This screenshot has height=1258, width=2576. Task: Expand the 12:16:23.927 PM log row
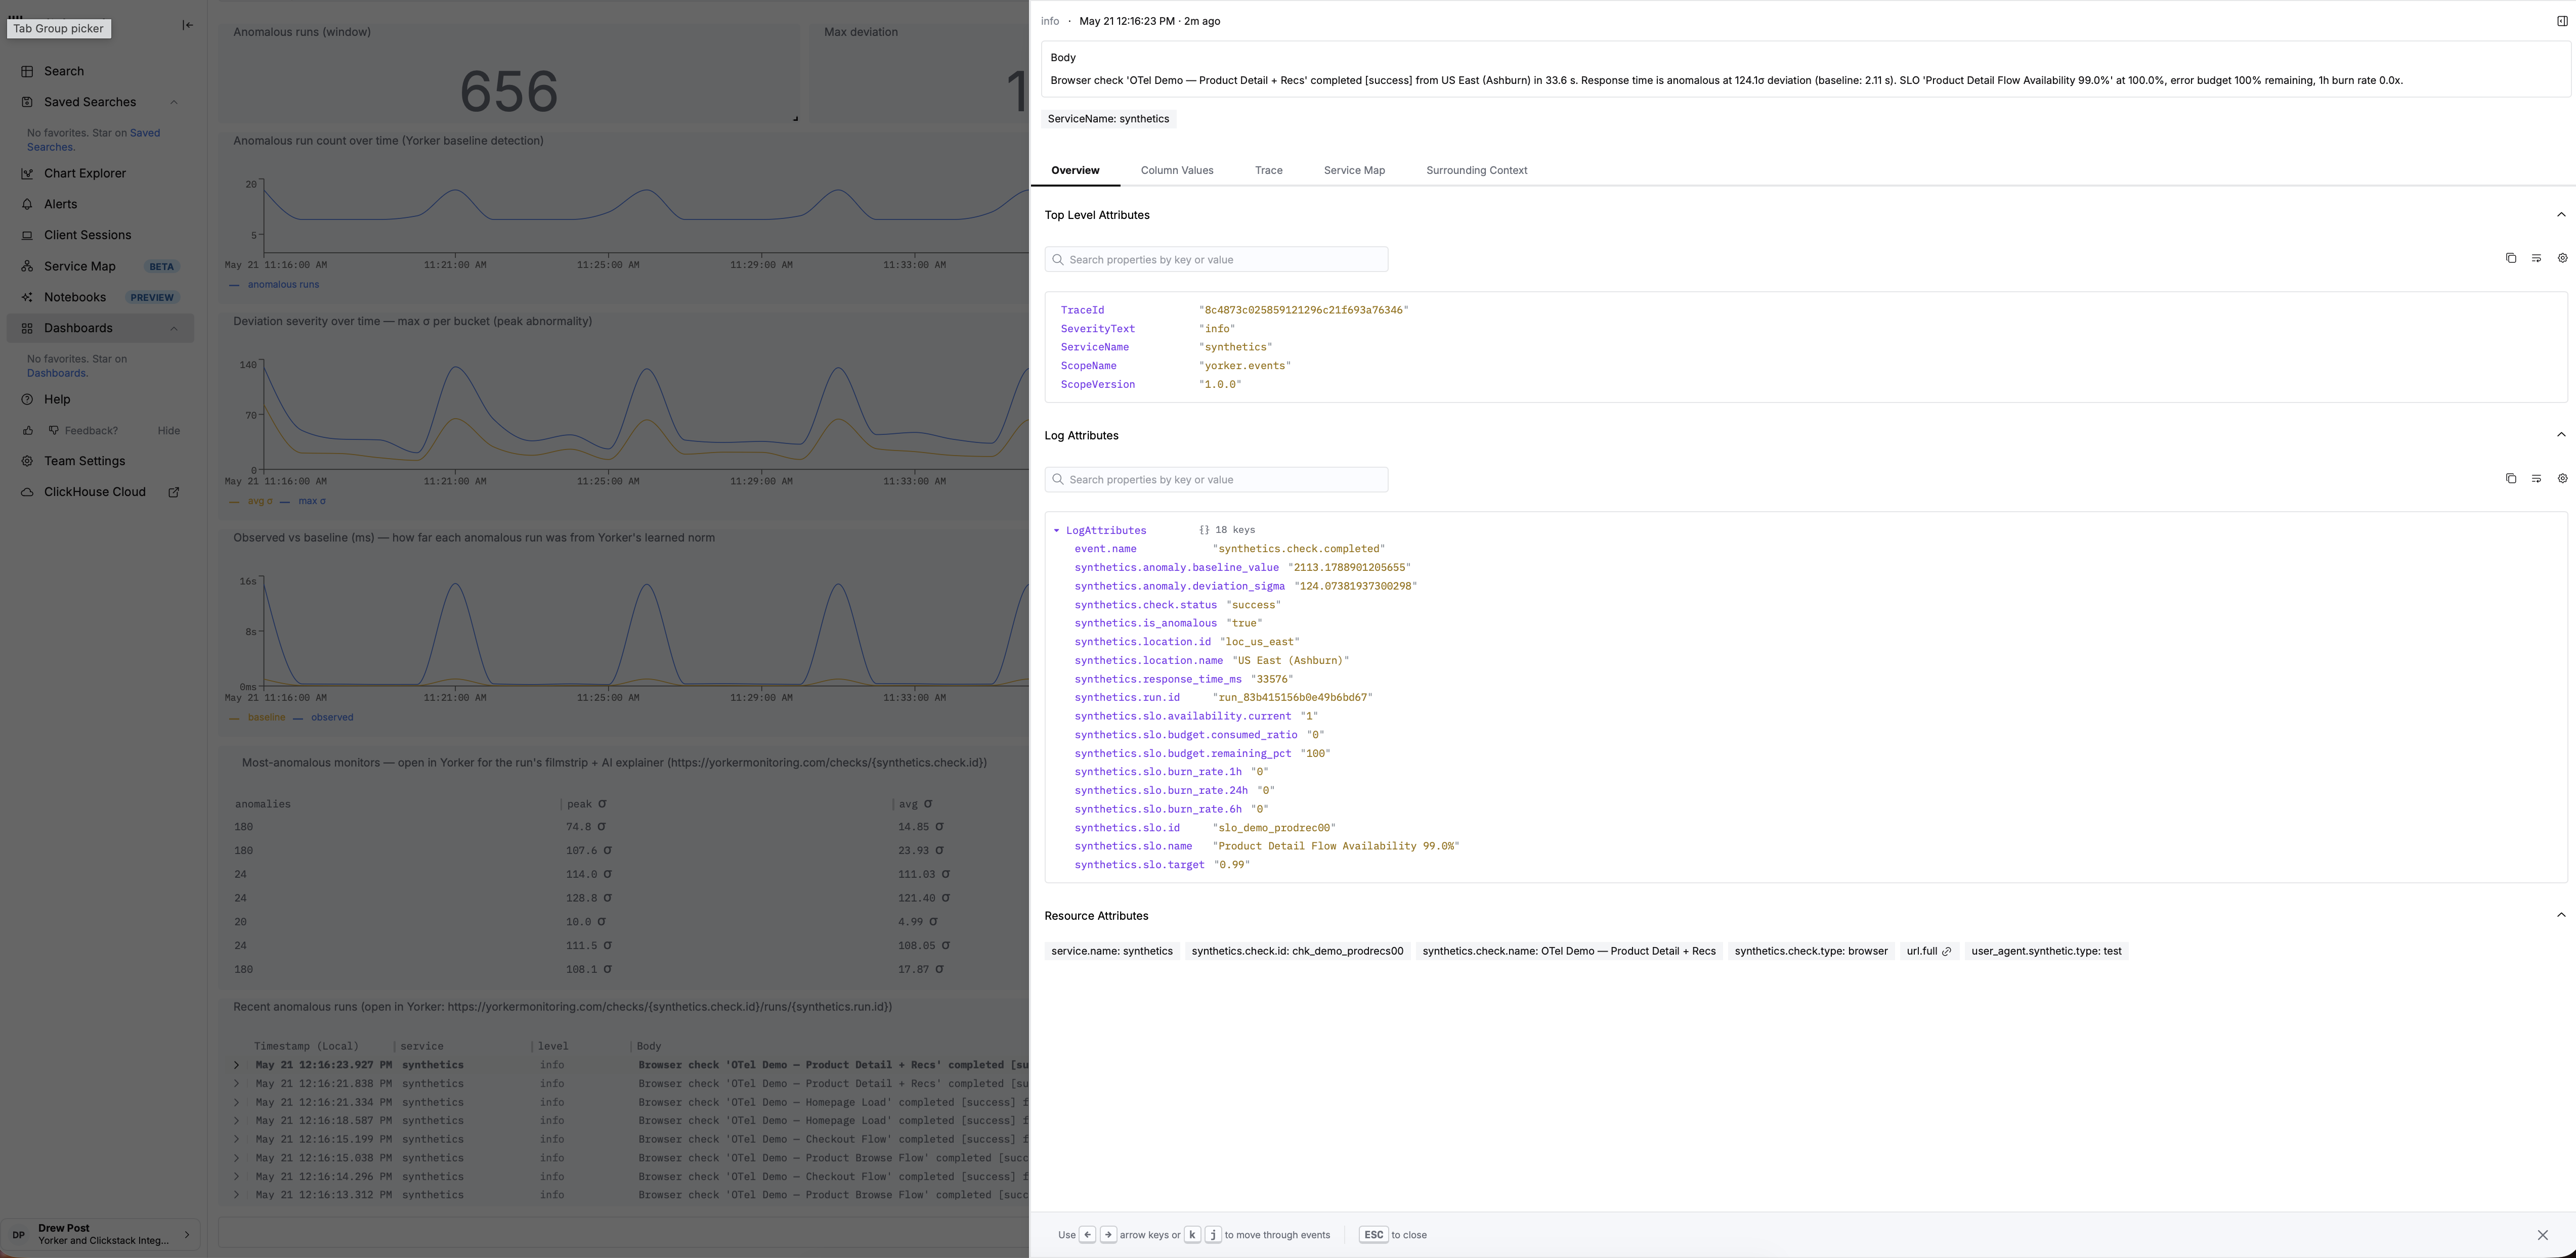click(237, 1065)
